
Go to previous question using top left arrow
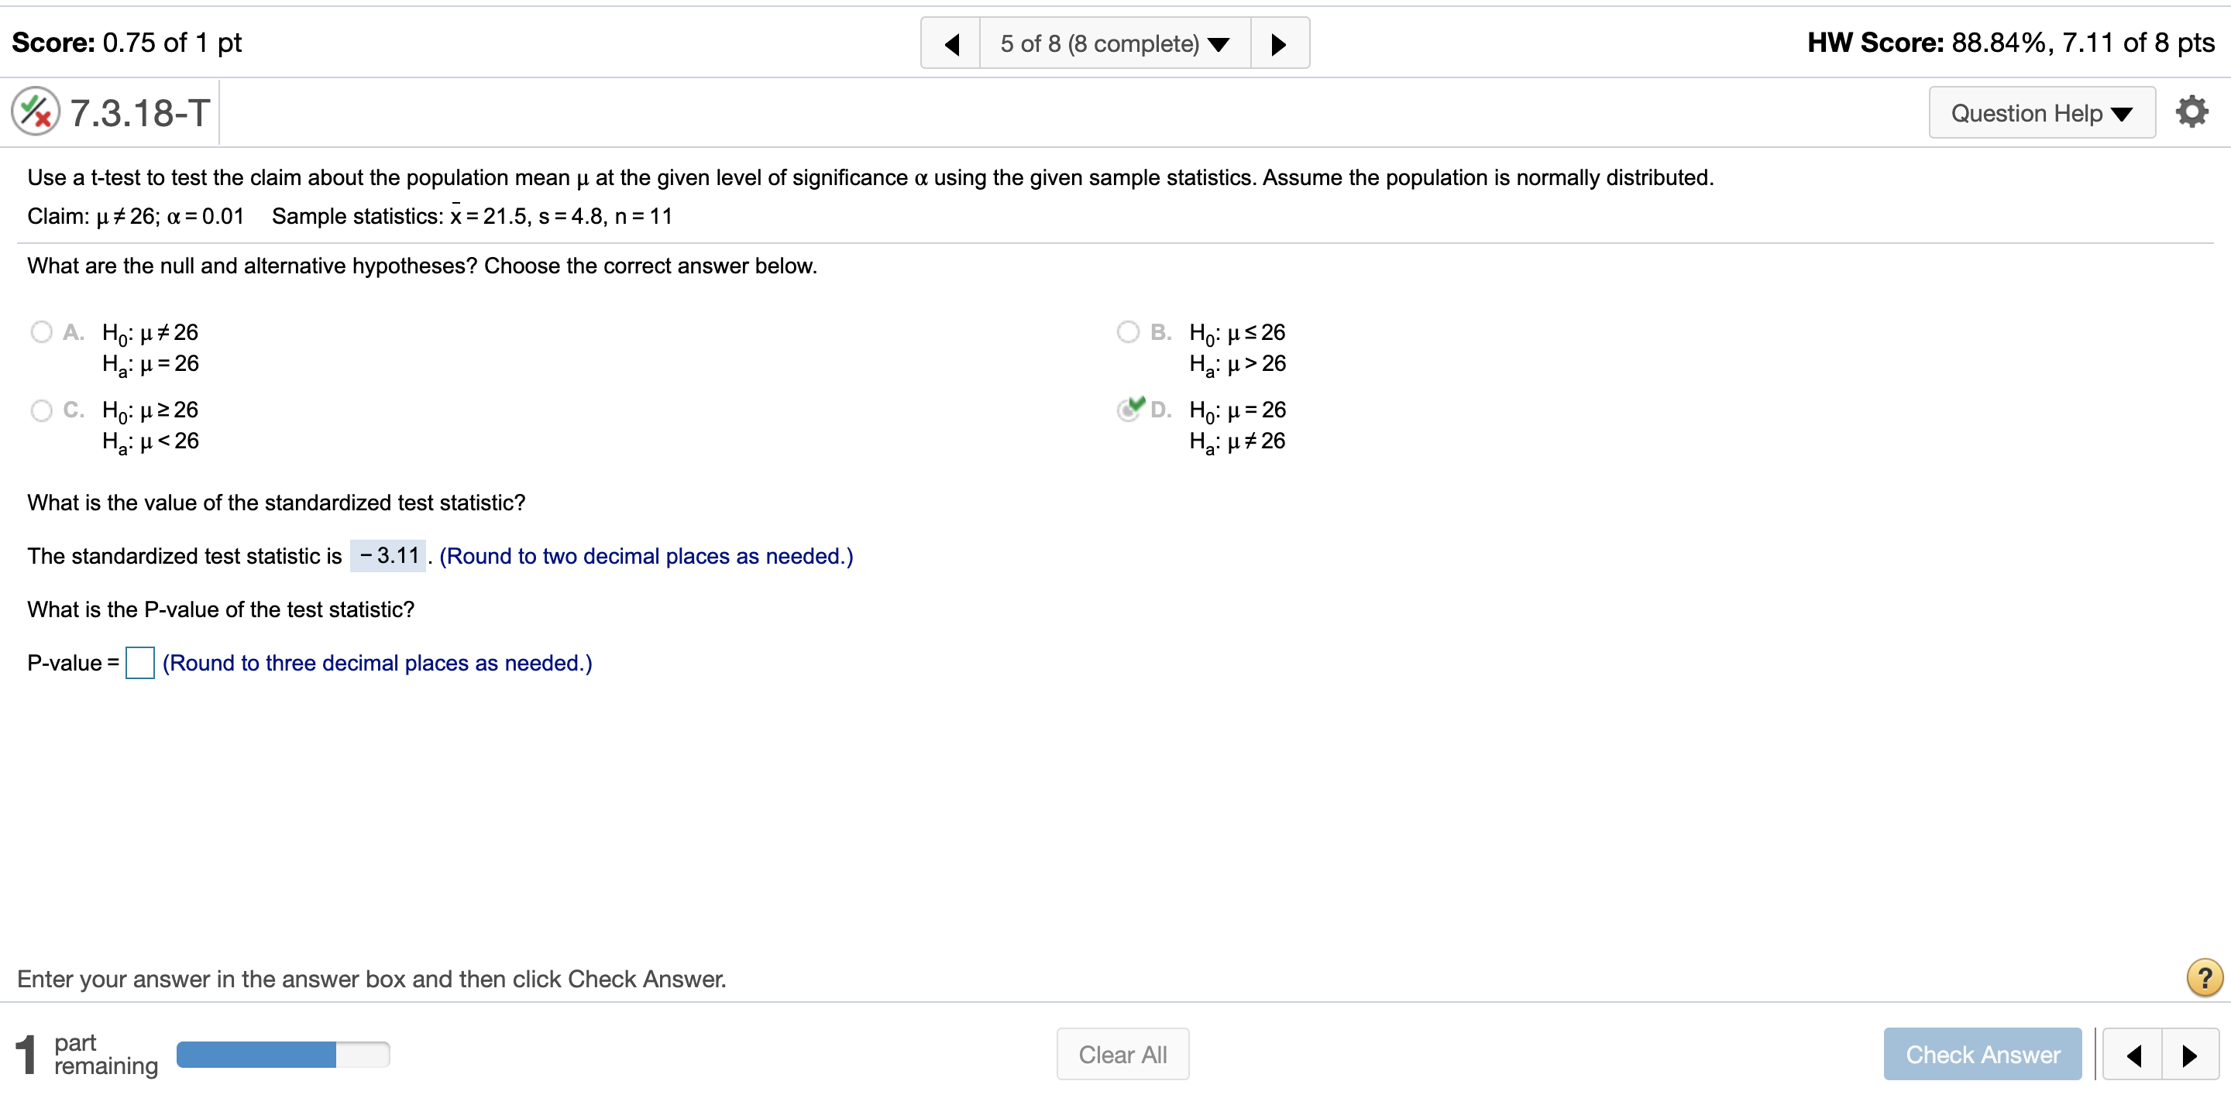951,43
